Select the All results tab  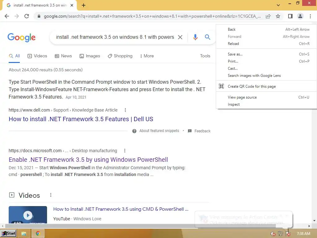[14, 56]
